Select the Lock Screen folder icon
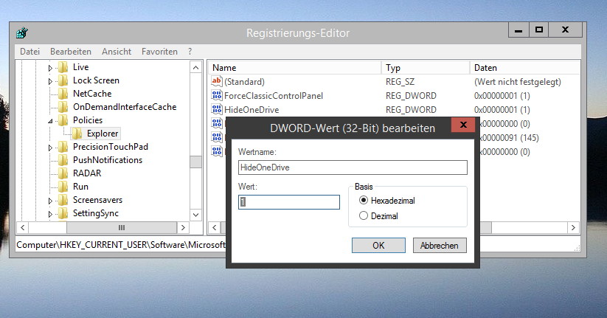 coord(63,80)
